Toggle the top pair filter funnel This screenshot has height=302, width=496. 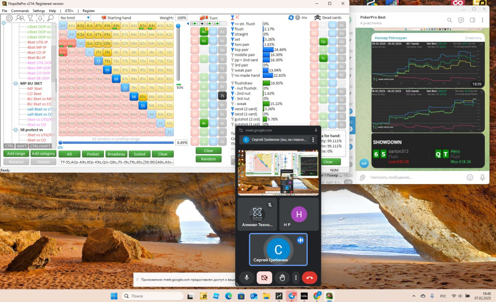(232, 50)
